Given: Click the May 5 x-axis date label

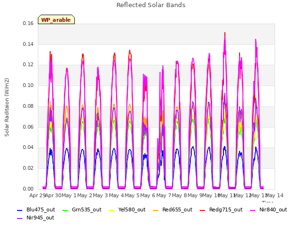Looking at the screenshot, I should (x=132, y=195).
